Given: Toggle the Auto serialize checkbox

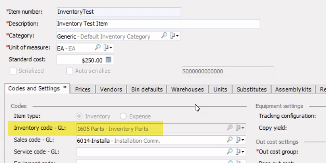Looking at the screenshot, I should coord(69,71).
